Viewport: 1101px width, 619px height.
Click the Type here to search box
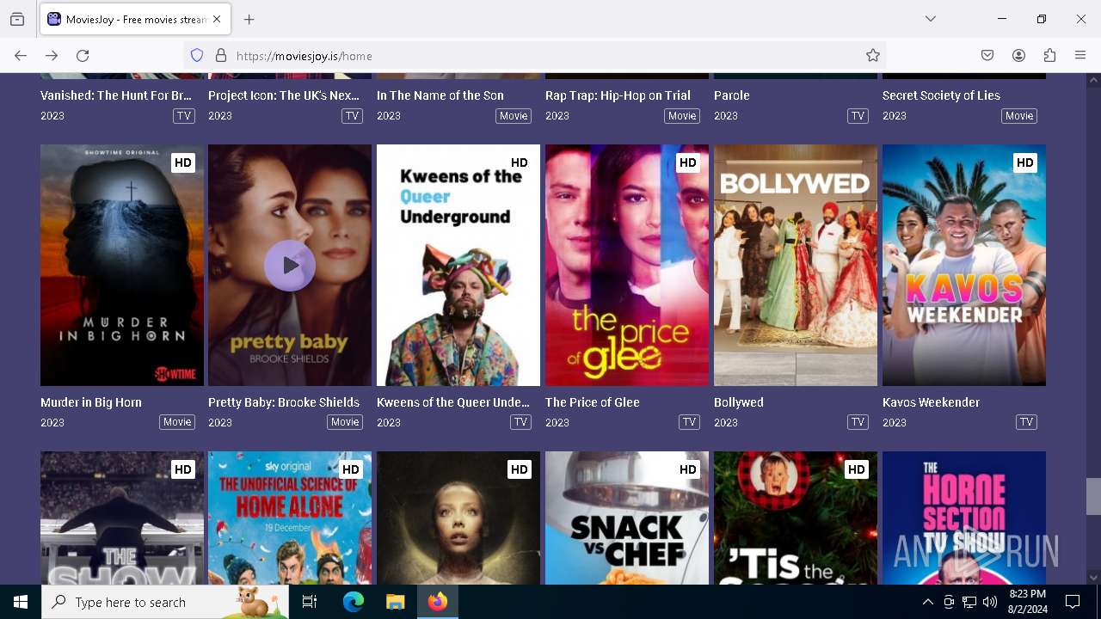(x=165, y=602)
